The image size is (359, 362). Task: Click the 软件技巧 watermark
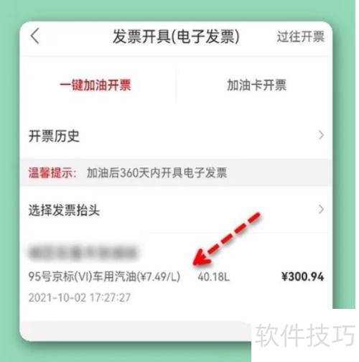click(305, 335)
